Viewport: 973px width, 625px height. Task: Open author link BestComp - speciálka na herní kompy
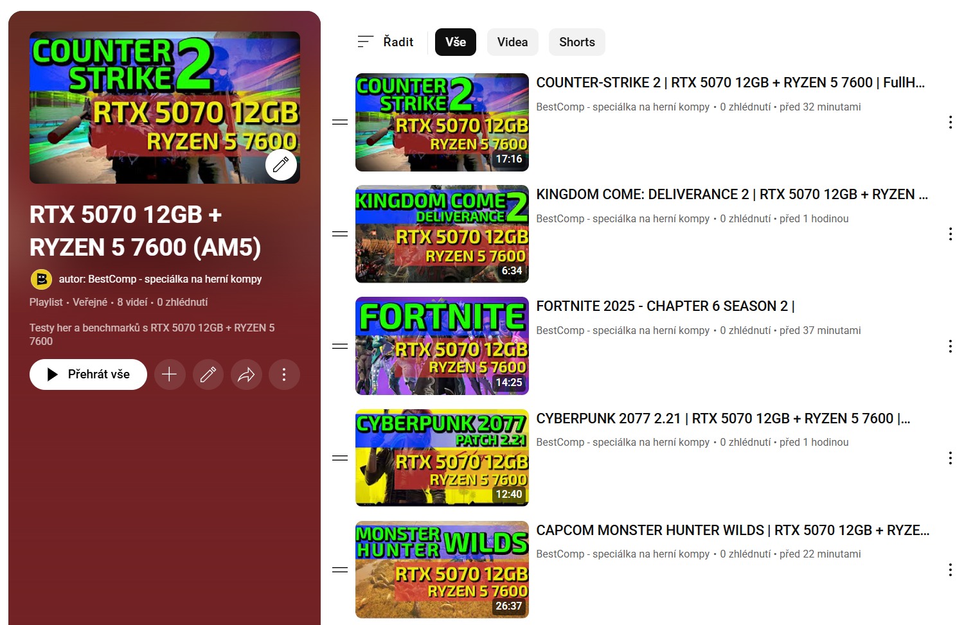pyautogui.click(x=161, y=279)
